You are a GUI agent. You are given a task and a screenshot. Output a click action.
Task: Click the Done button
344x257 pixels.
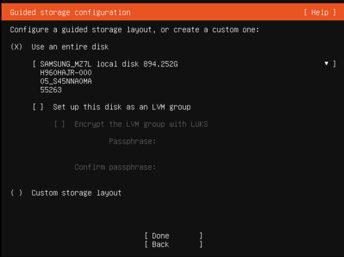[173, 236]
